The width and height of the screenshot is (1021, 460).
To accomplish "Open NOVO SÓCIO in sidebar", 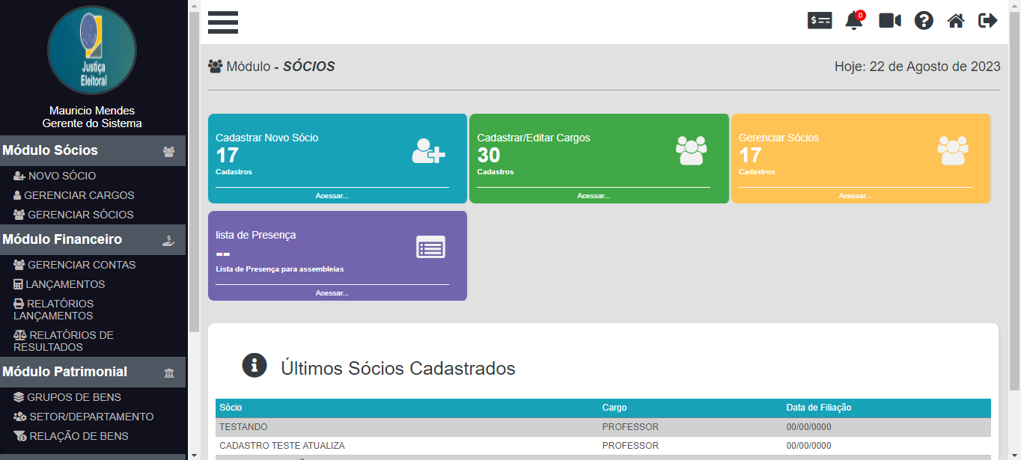I will tap(61, 176).
